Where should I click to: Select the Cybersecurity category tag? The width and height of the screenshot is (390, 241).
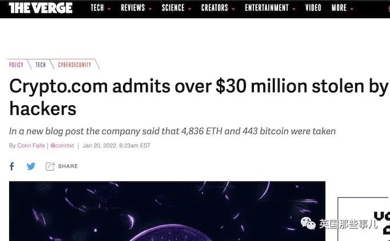74,65
